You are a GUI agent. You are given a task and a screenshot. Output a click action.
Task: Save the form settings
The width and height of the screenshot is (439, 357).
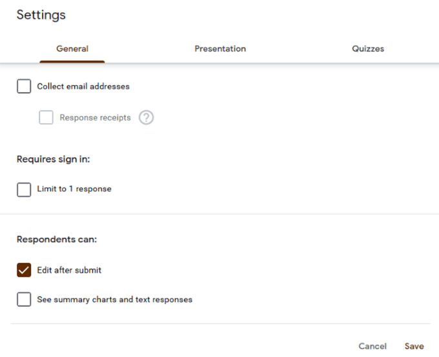(x=414, y=346)
